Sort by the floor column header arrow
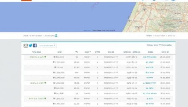 [90, 52]
